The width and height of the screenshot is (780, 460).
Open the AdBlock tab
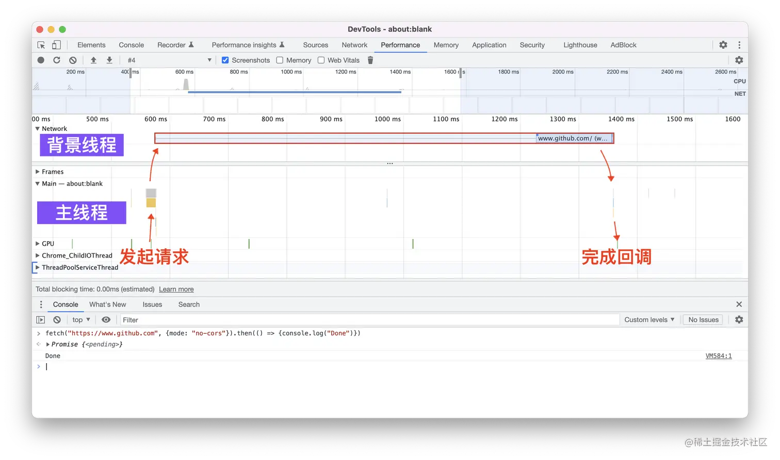click(x=624, y=45)
